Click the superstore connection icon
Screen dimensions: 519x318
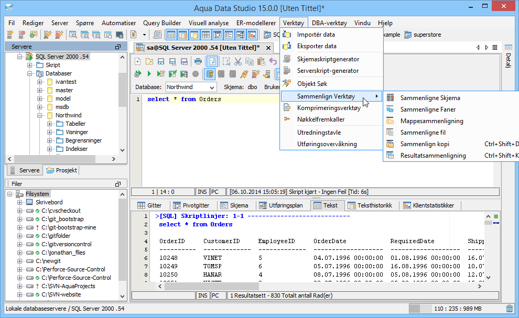[408, 35]
